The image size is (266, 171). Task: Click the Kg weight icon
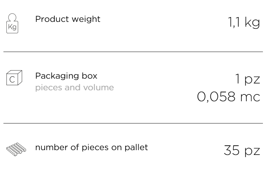coord(12,23)
